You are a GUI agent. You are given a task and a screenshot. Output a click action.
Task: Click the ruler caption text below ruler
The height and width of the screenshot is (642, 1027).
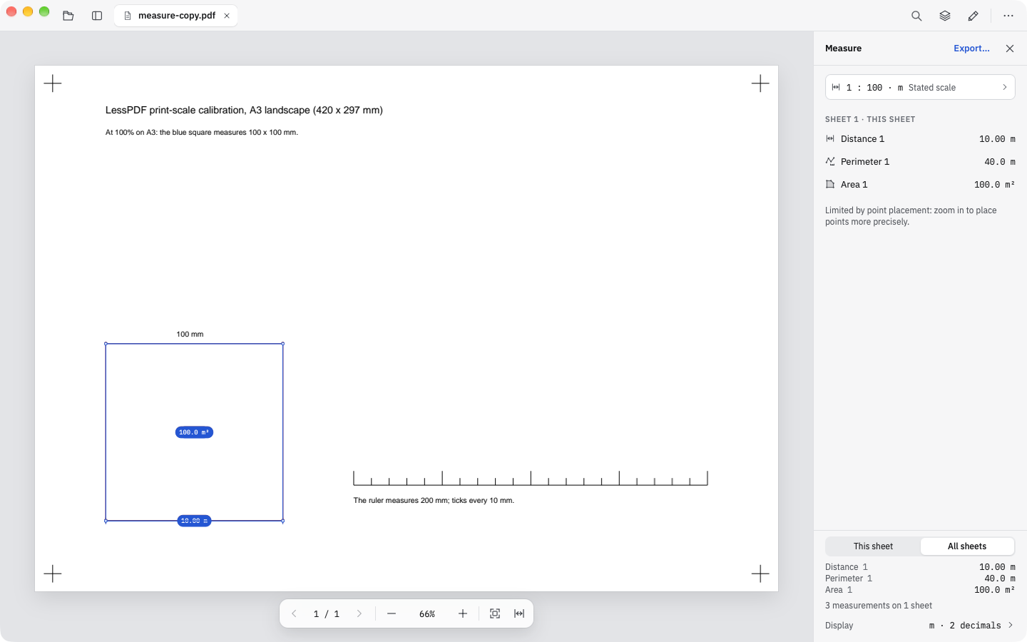pyautogui.click(x=434, y=501)
